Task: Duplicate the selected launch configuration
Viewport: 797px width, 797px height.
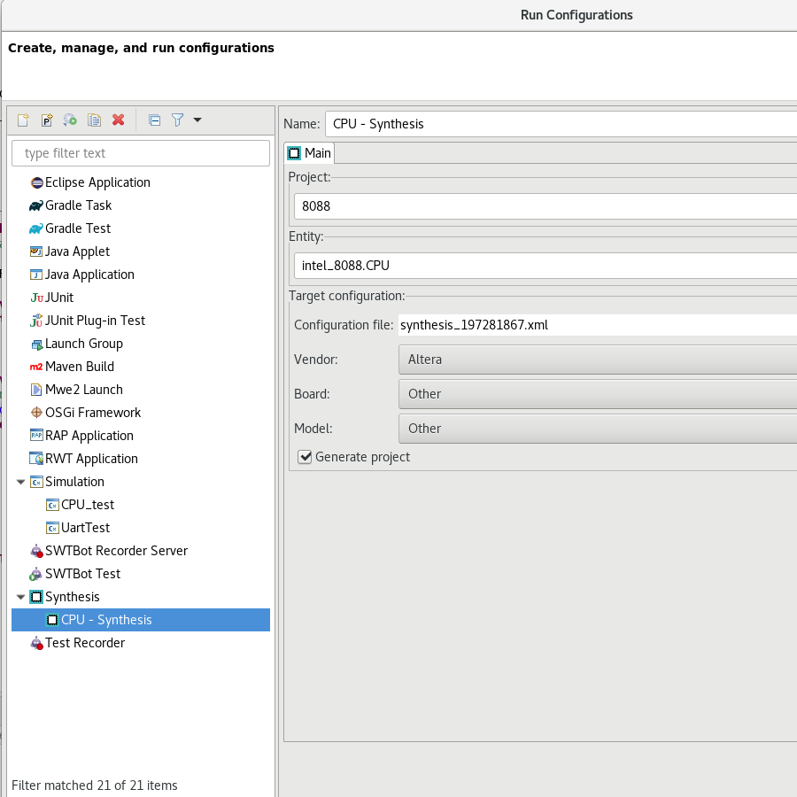Action: 94,120
